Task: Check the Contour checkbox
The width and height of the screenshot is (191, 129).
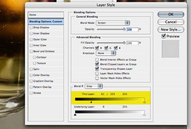Action: point(34,57)
